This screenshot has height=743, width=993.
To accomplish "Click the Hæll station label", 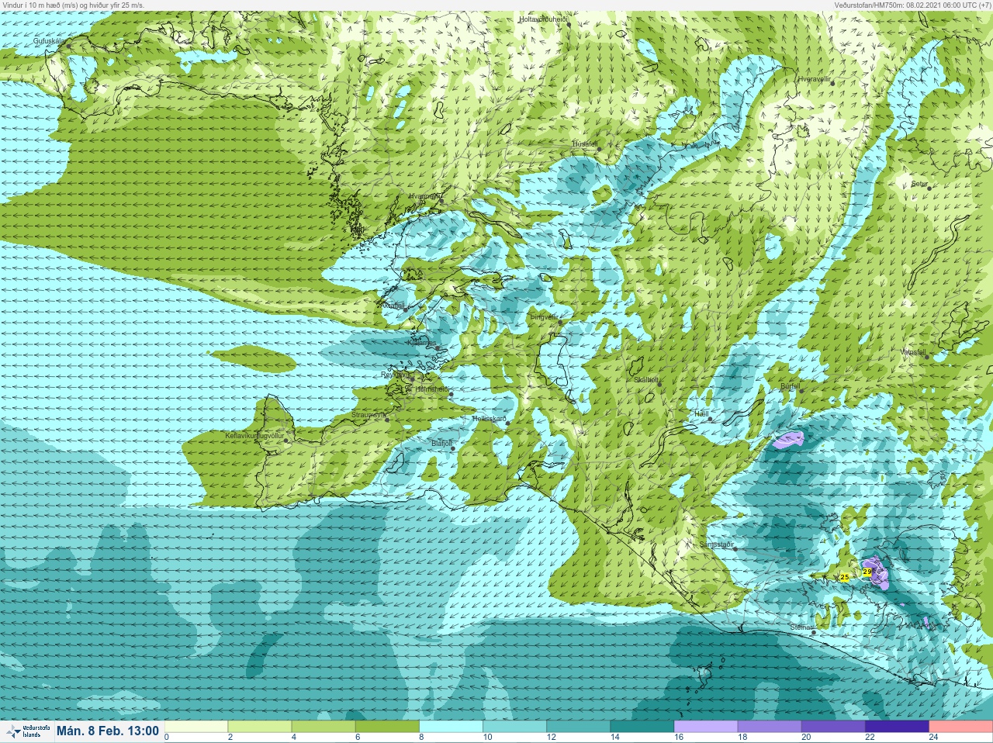I will 701,413.
